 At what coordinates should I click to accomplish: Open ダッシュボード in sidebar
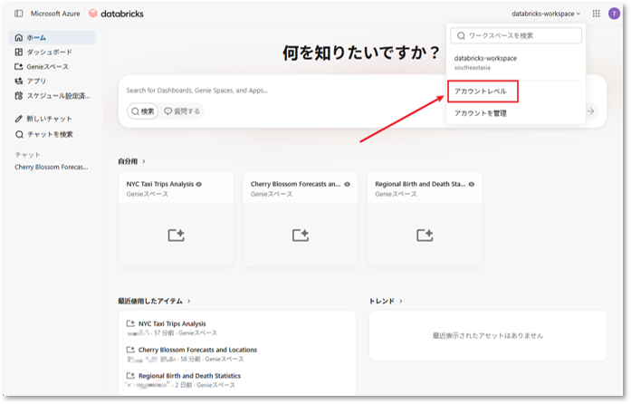53,52
